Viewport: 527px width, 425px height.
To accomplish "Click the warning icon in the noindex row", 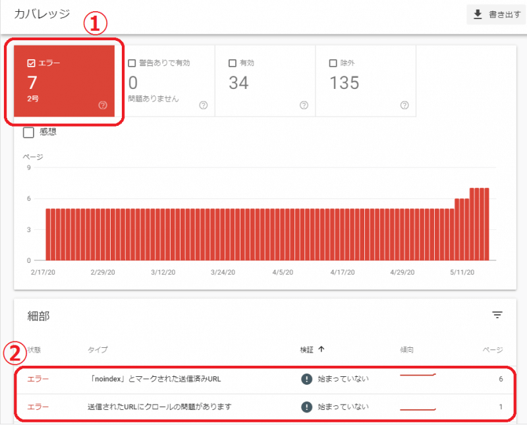I will pyautogui.click(x=306, y=379).
